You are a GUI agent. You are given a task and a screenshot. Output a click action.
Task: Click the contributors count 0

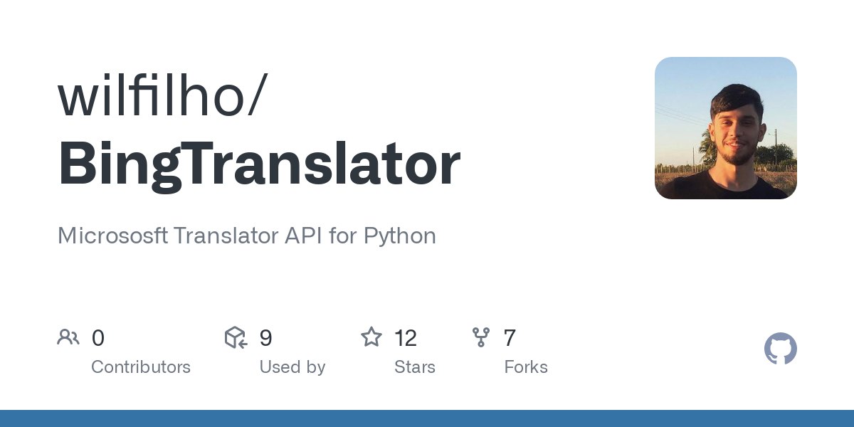(98, 338)
